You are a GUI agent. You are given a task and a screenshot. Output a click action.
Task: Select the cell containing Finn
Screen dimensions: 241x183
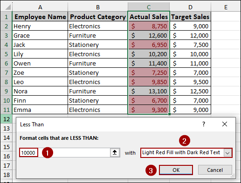[x=40, y=100]
